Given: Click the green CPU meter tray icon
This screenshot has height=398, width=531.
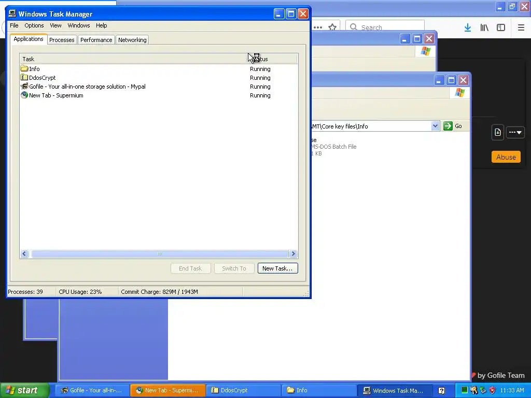Looking at the screenshot, I should 464,390.
